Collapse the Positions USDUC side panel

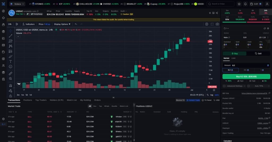(x=134, y=105)
